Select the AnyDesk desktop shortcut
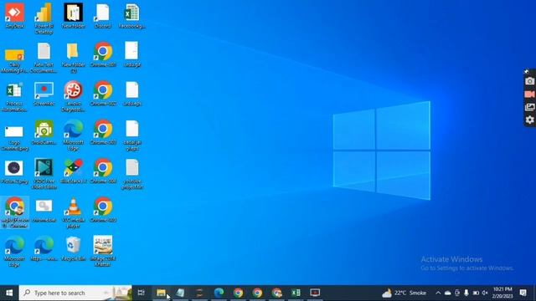This screenshot has height=301, width=536. [x=14, y=16]
